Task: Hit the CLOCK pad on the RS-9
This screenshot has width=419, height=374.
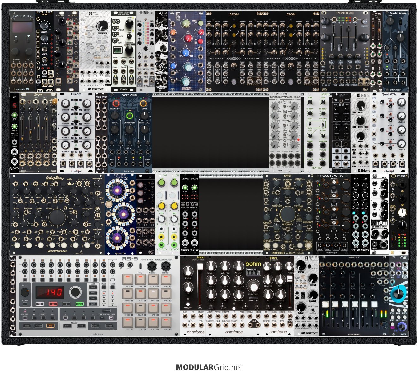Action: point(153,279)
